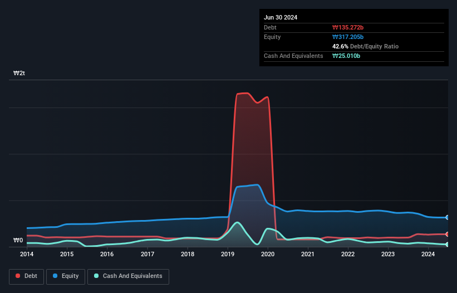Click the Jun 30 2024 tooltip date
The width and height of the screenshot is (457, 293).
click(x=281, y=17)
